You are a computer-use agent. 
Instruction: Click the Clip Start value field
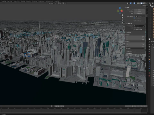point(139,12)
